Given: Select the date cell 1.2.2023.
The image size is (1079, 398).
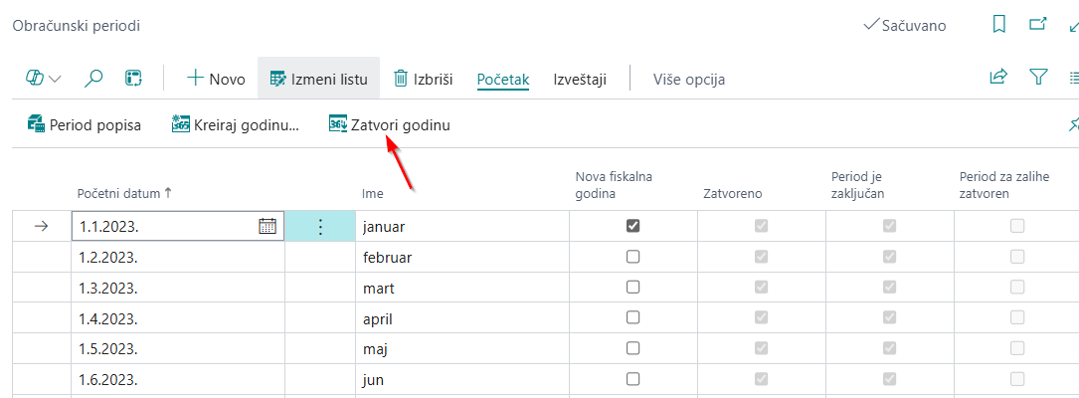Looking at the screenshot, I should point(178,257).
